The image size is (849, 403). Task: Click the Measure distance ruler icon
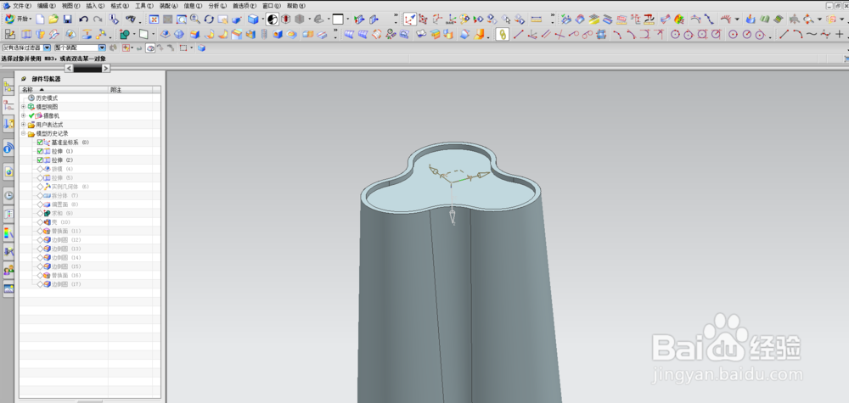click(x=536, y=19)
